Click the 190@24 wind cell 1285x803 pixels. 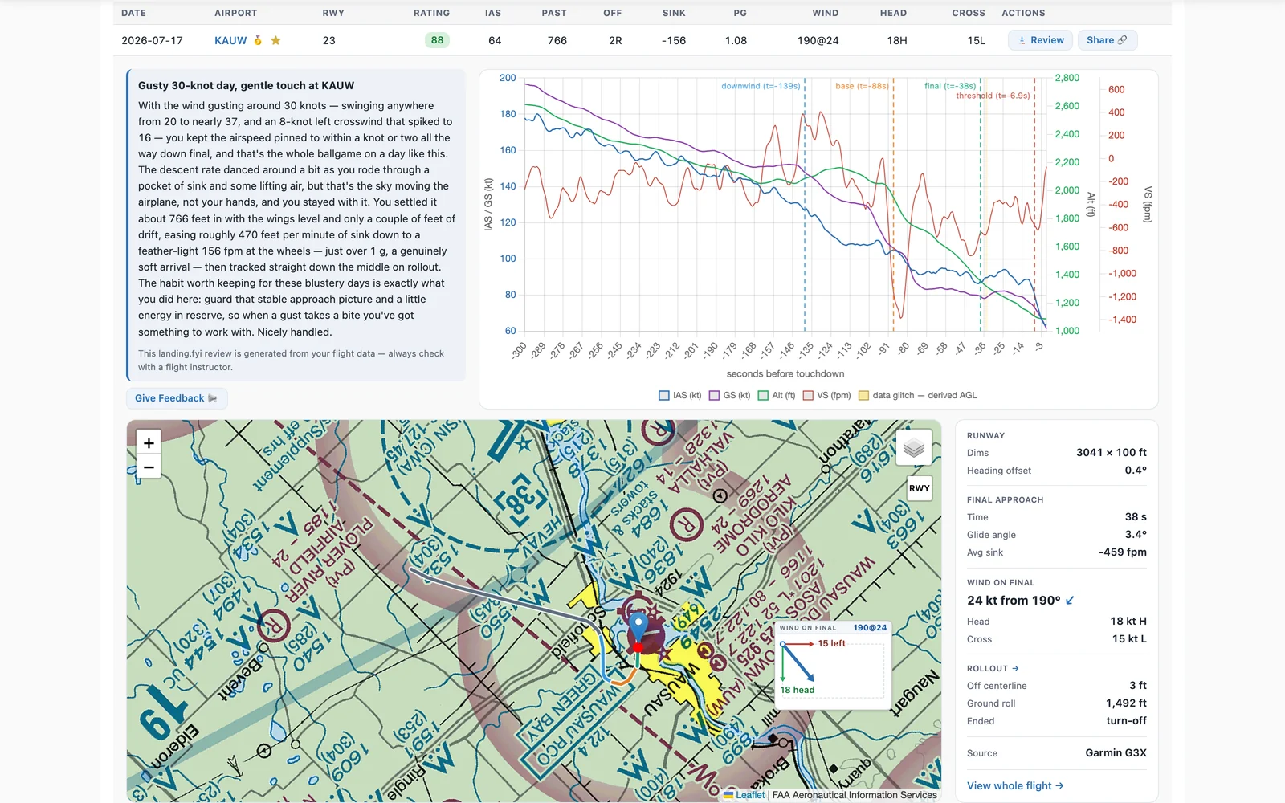[818, 40]
